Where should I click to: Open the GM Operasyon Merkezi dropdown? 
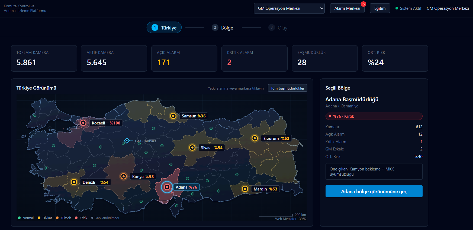(x=289, y=8)
